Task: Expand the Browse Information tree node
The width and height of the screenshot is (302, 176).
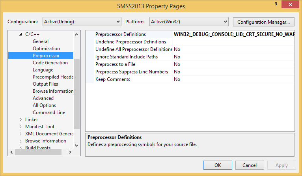Action: 21,141
